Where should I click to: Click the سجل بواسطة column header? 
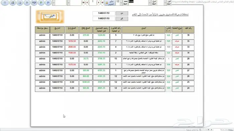pyautogui.click(x=42, y=30)
